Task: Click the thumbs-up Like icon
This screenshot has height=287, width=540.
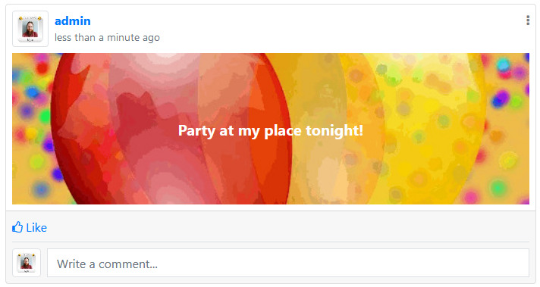Action: (x=17, y=227)
